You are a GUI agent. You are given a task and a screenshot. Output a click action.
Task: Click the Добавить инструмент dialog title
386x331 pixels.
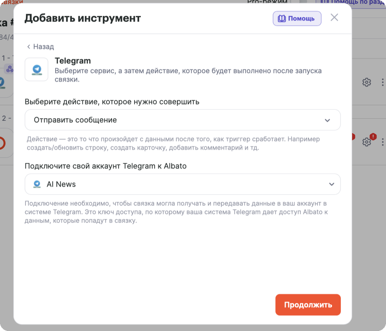click(83, 18)
